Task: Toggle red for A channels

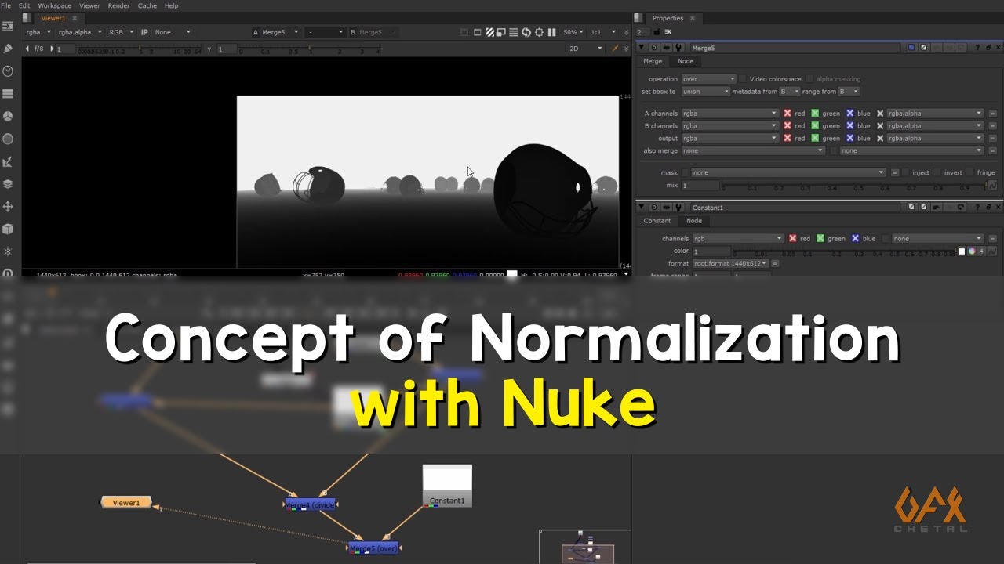Action: tap(788, 114)
